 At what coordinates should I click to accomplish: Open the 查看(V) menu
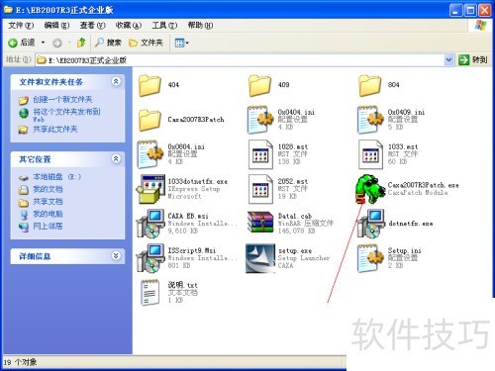pos(92,25)
